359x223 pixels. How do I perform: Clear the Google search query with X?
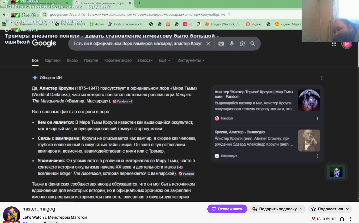coord(208,44)
